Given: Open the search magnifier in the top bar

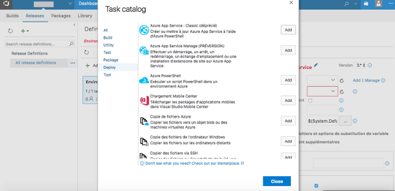Looking at the screenshot, I should click(x=347, y=4).
